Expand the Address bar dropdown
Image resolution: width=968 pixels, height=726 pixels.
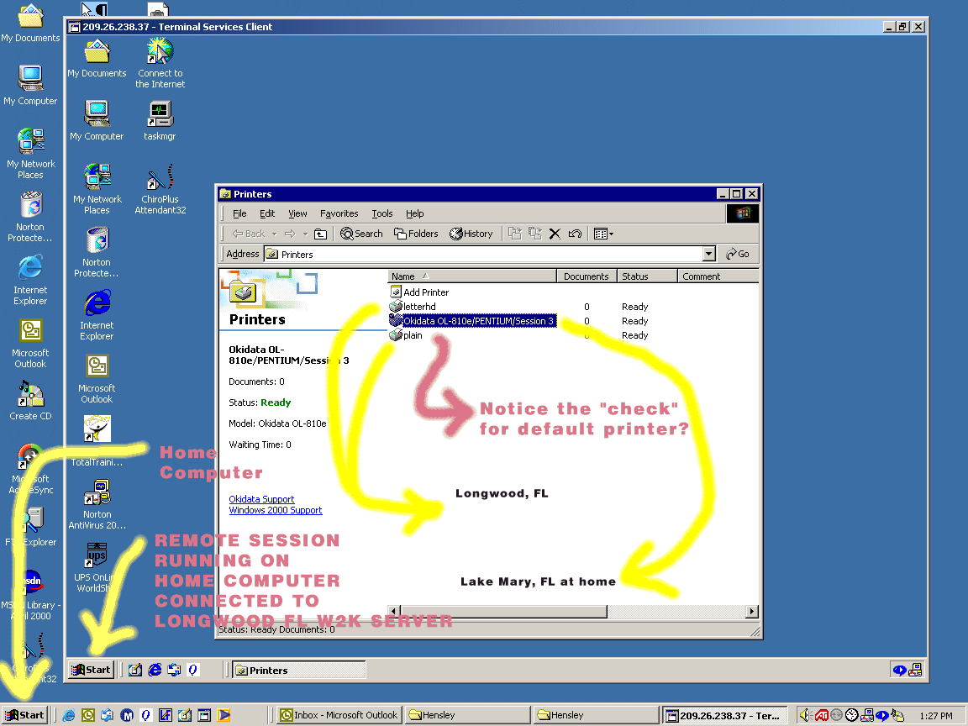point(708,254)
